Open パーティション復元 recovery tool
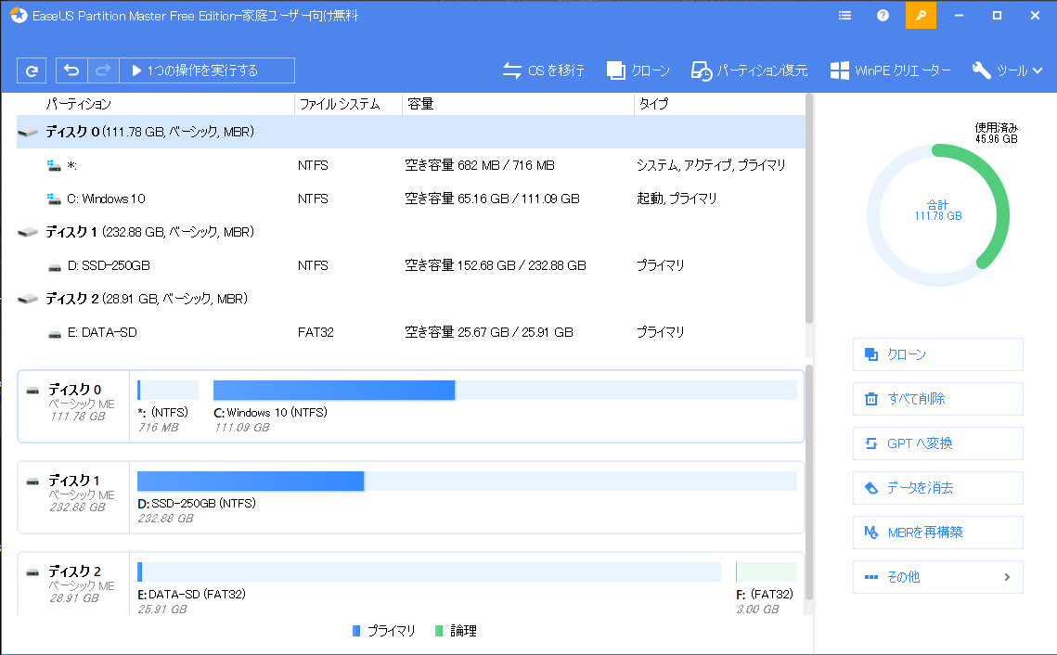This screenshot has height=655, width=1057. pyautogui.click(x=749, y=71)
